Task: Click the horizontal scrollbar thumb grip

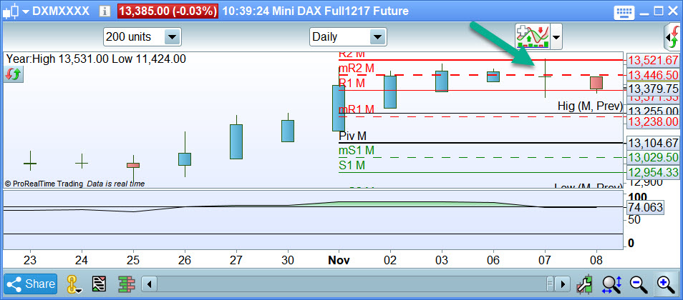Action: (551, 285)
